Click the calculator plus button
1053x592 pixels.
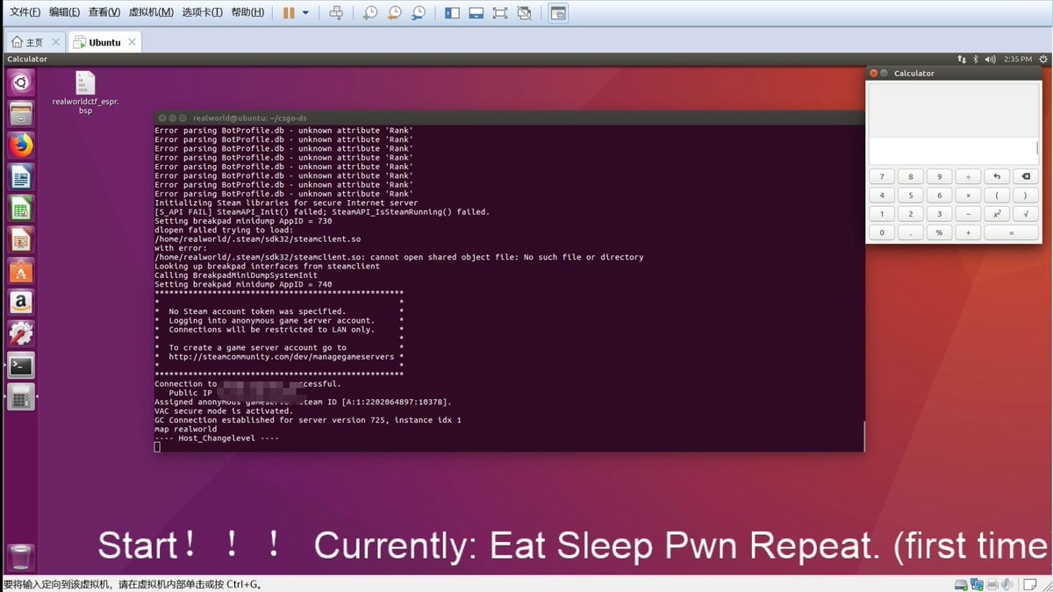click(968, 232)
